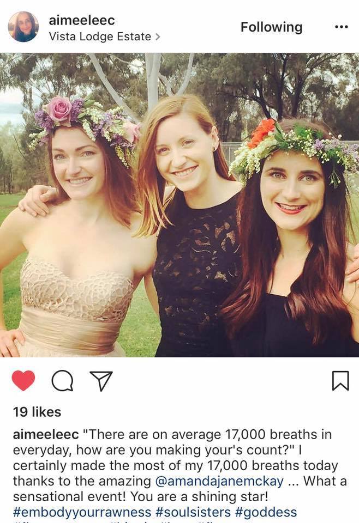Open the #goddess hashtag

(x=266, y=512)
